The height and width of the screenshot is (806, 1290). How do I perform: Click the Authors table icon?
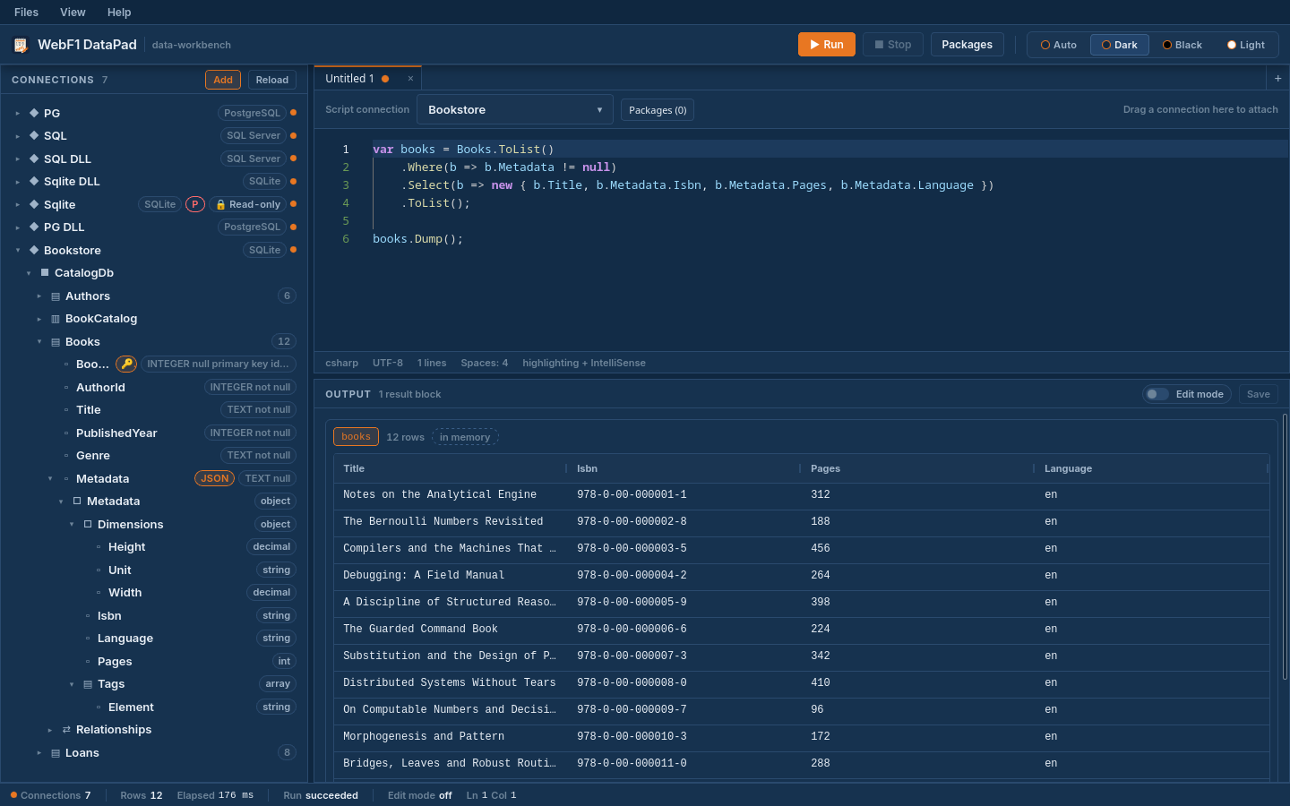(x=56, y=296)
